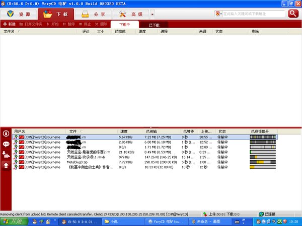Select upload row 天线宝宝-欢乐颂11.rmvb
This screenshot has height=226, width=302.
145,157
